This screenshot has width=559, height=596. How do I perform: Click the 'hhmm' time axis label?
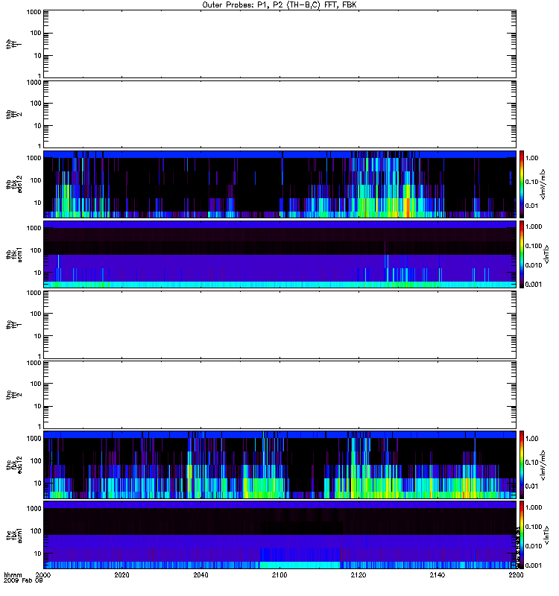click(13, 575)
